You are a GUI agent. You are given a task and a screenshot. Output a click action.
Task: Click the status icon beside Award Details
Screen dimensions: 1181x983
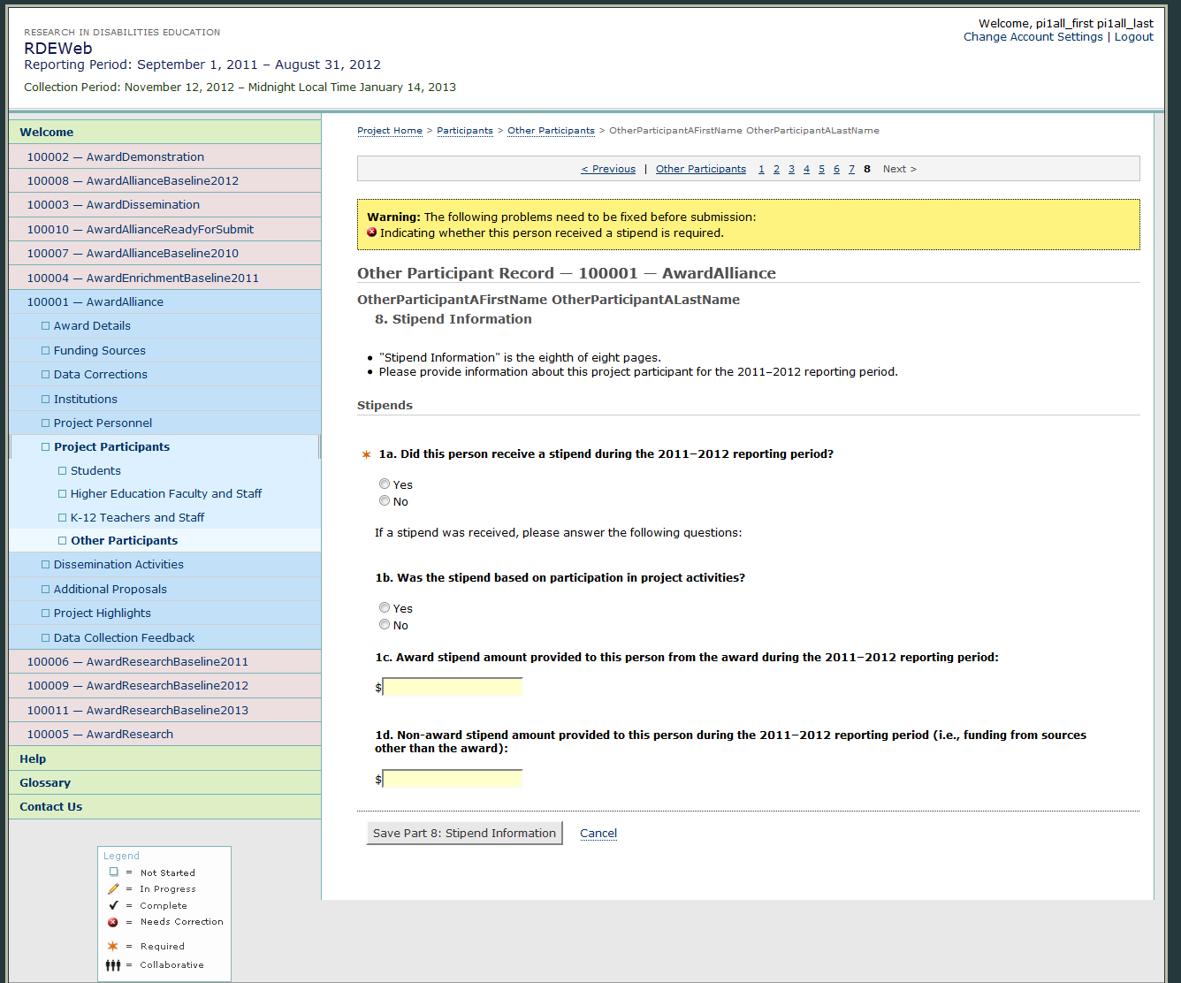46,326
